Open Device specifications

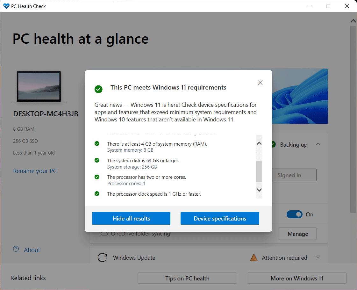tap(220, 218)
